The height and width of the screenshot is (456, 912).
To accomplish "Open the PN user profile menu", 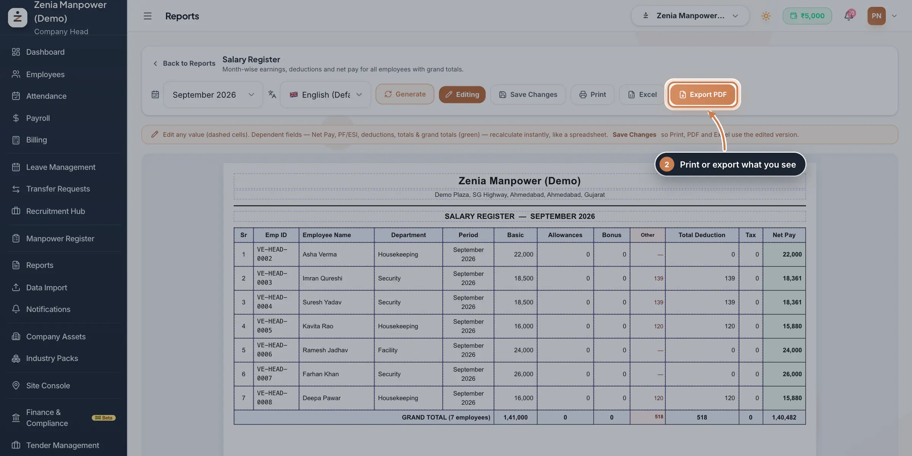I will (882, 16).
